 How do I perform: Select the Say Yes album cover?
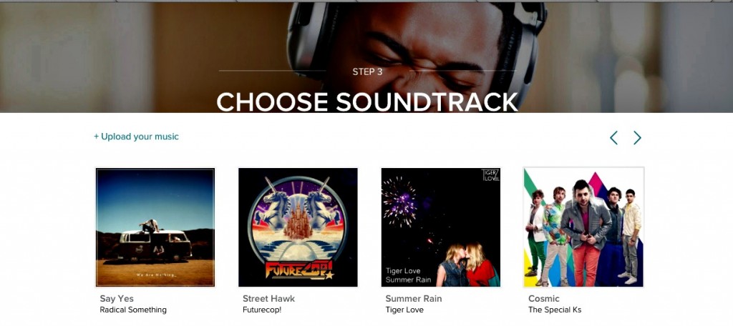(155, 227)
